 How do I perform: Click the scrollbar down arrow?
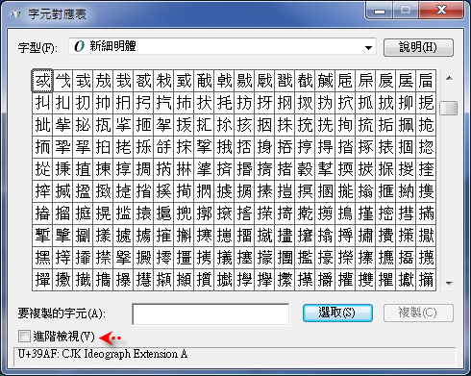coord(449,283)
